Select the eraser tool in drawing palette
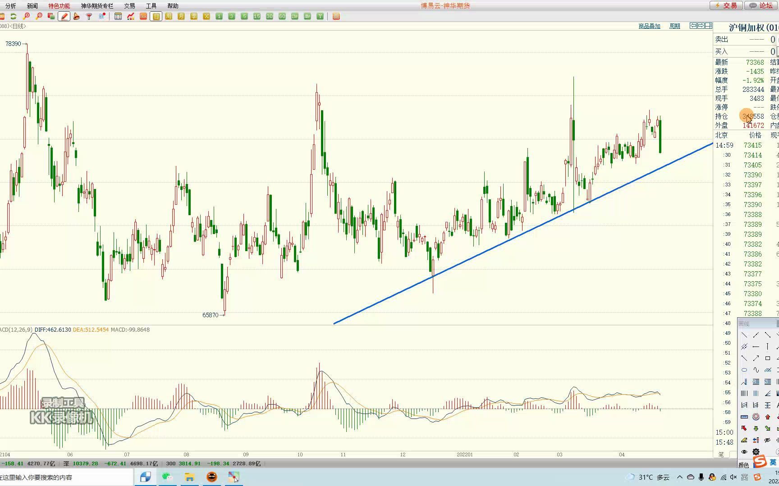Image resolution: width=779 pixels, height=486 pixels. pos(744,440)
